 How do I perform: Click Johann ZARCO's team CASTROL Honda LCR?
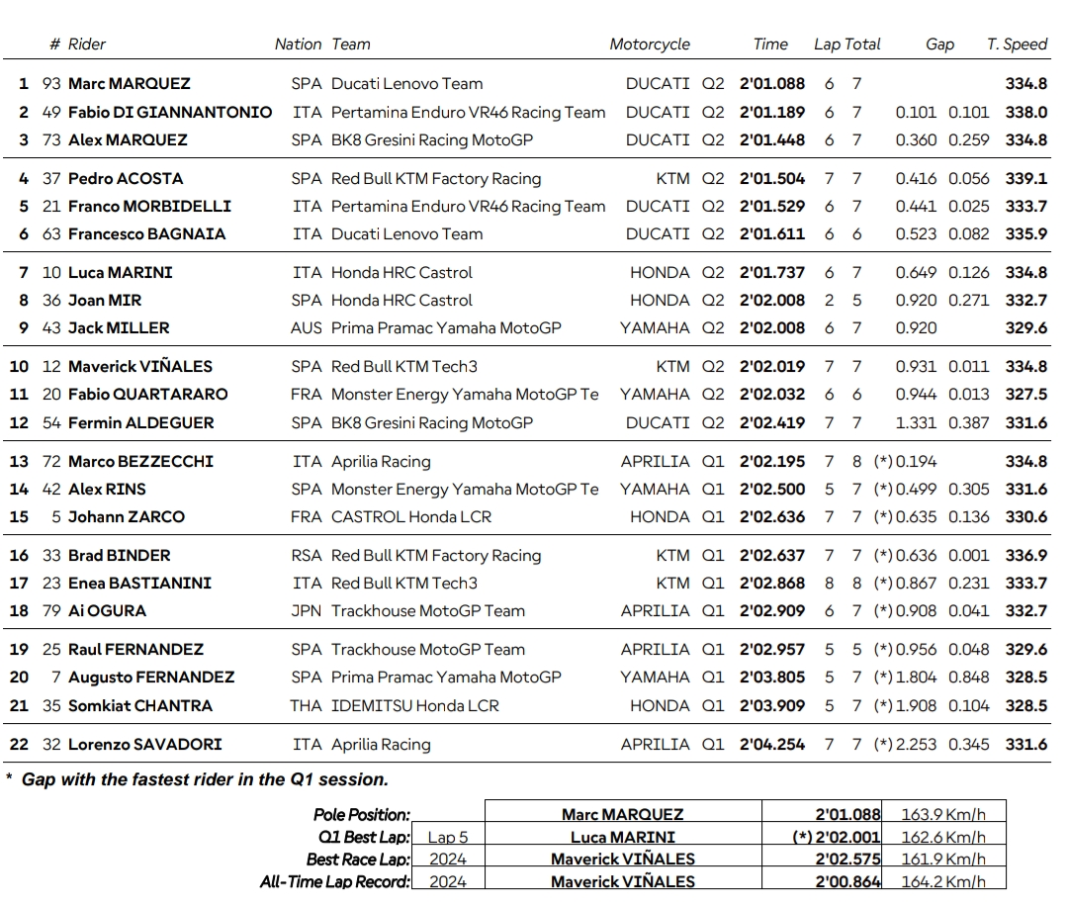pyautogui.click(x=411, y=517)
